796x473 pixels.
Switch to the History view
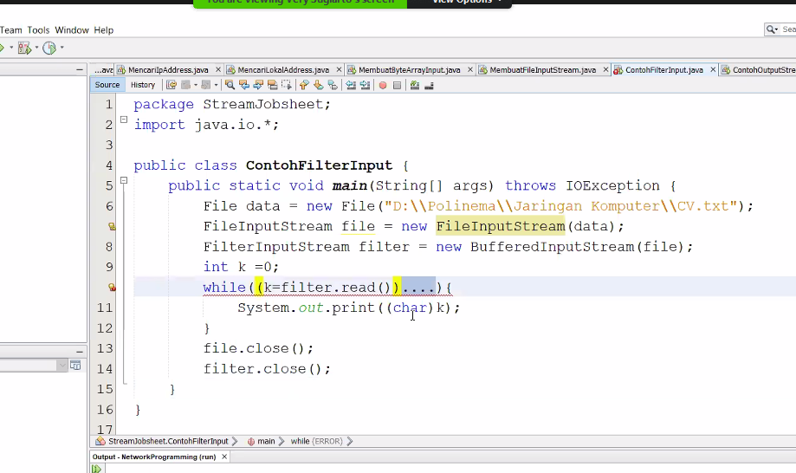point(143,85)
